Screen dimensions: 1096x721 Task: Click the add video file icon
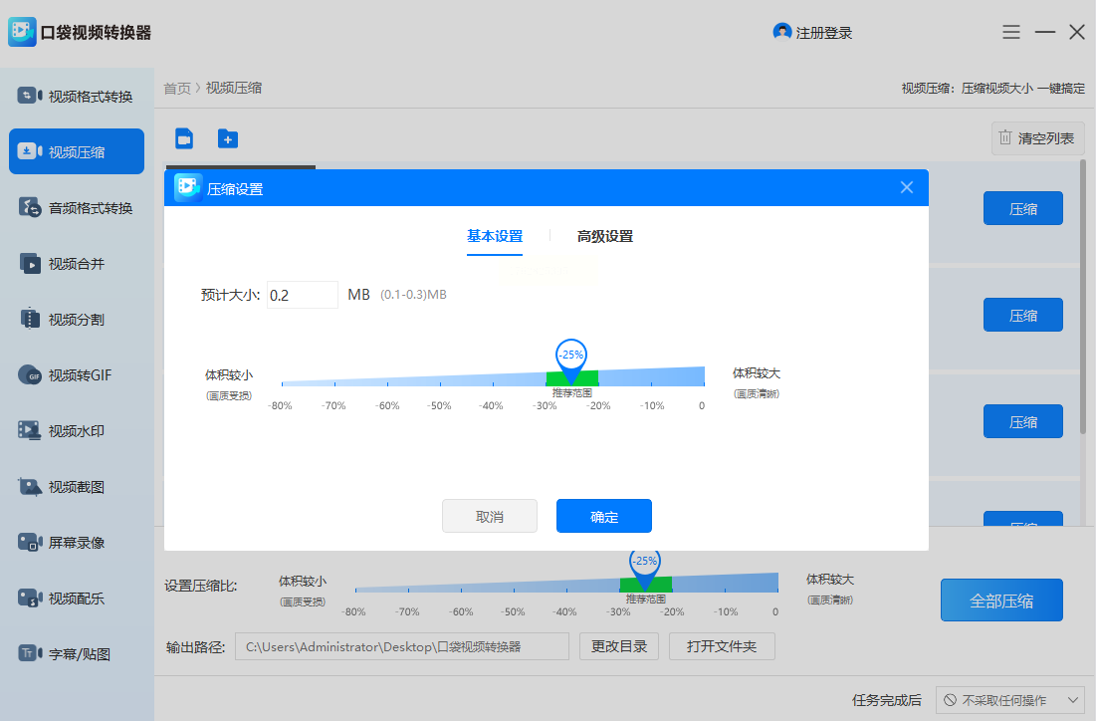[x=184, y=138]
